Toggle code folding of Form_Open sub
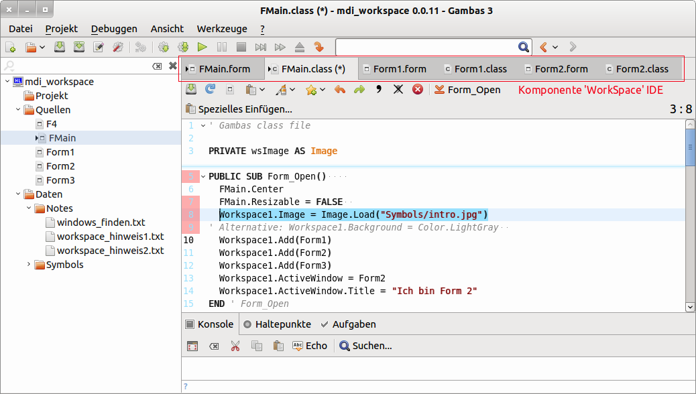 pyautogui.click(x=203, y=176)
